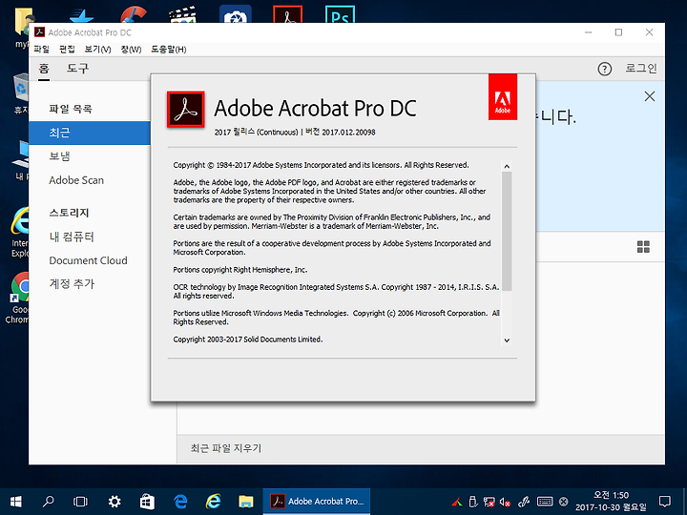687x515 pixels.
Task: Open taskbar search magnifier
Action: click(49, 502)
